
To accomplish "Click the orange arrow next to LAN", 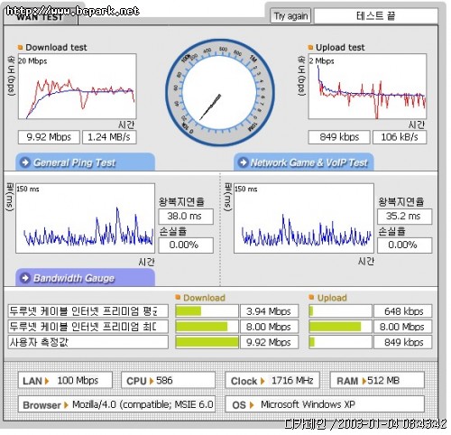I will (x=47, y=381).
